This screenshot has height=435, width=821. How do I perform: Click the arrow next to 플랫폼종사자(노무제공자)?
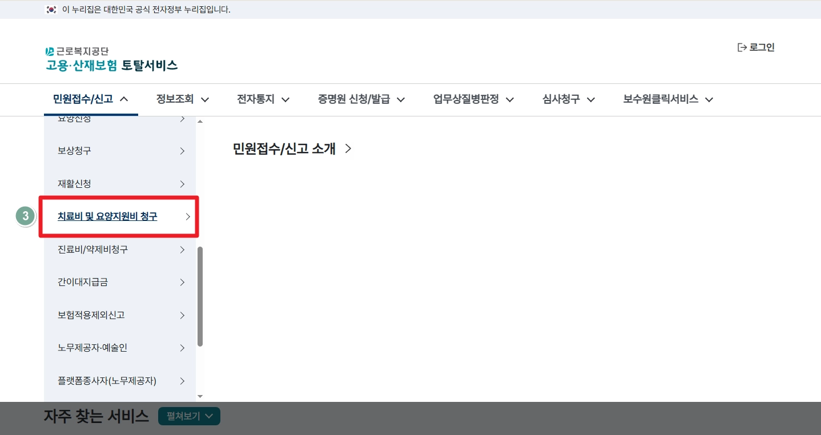[182, 381]
